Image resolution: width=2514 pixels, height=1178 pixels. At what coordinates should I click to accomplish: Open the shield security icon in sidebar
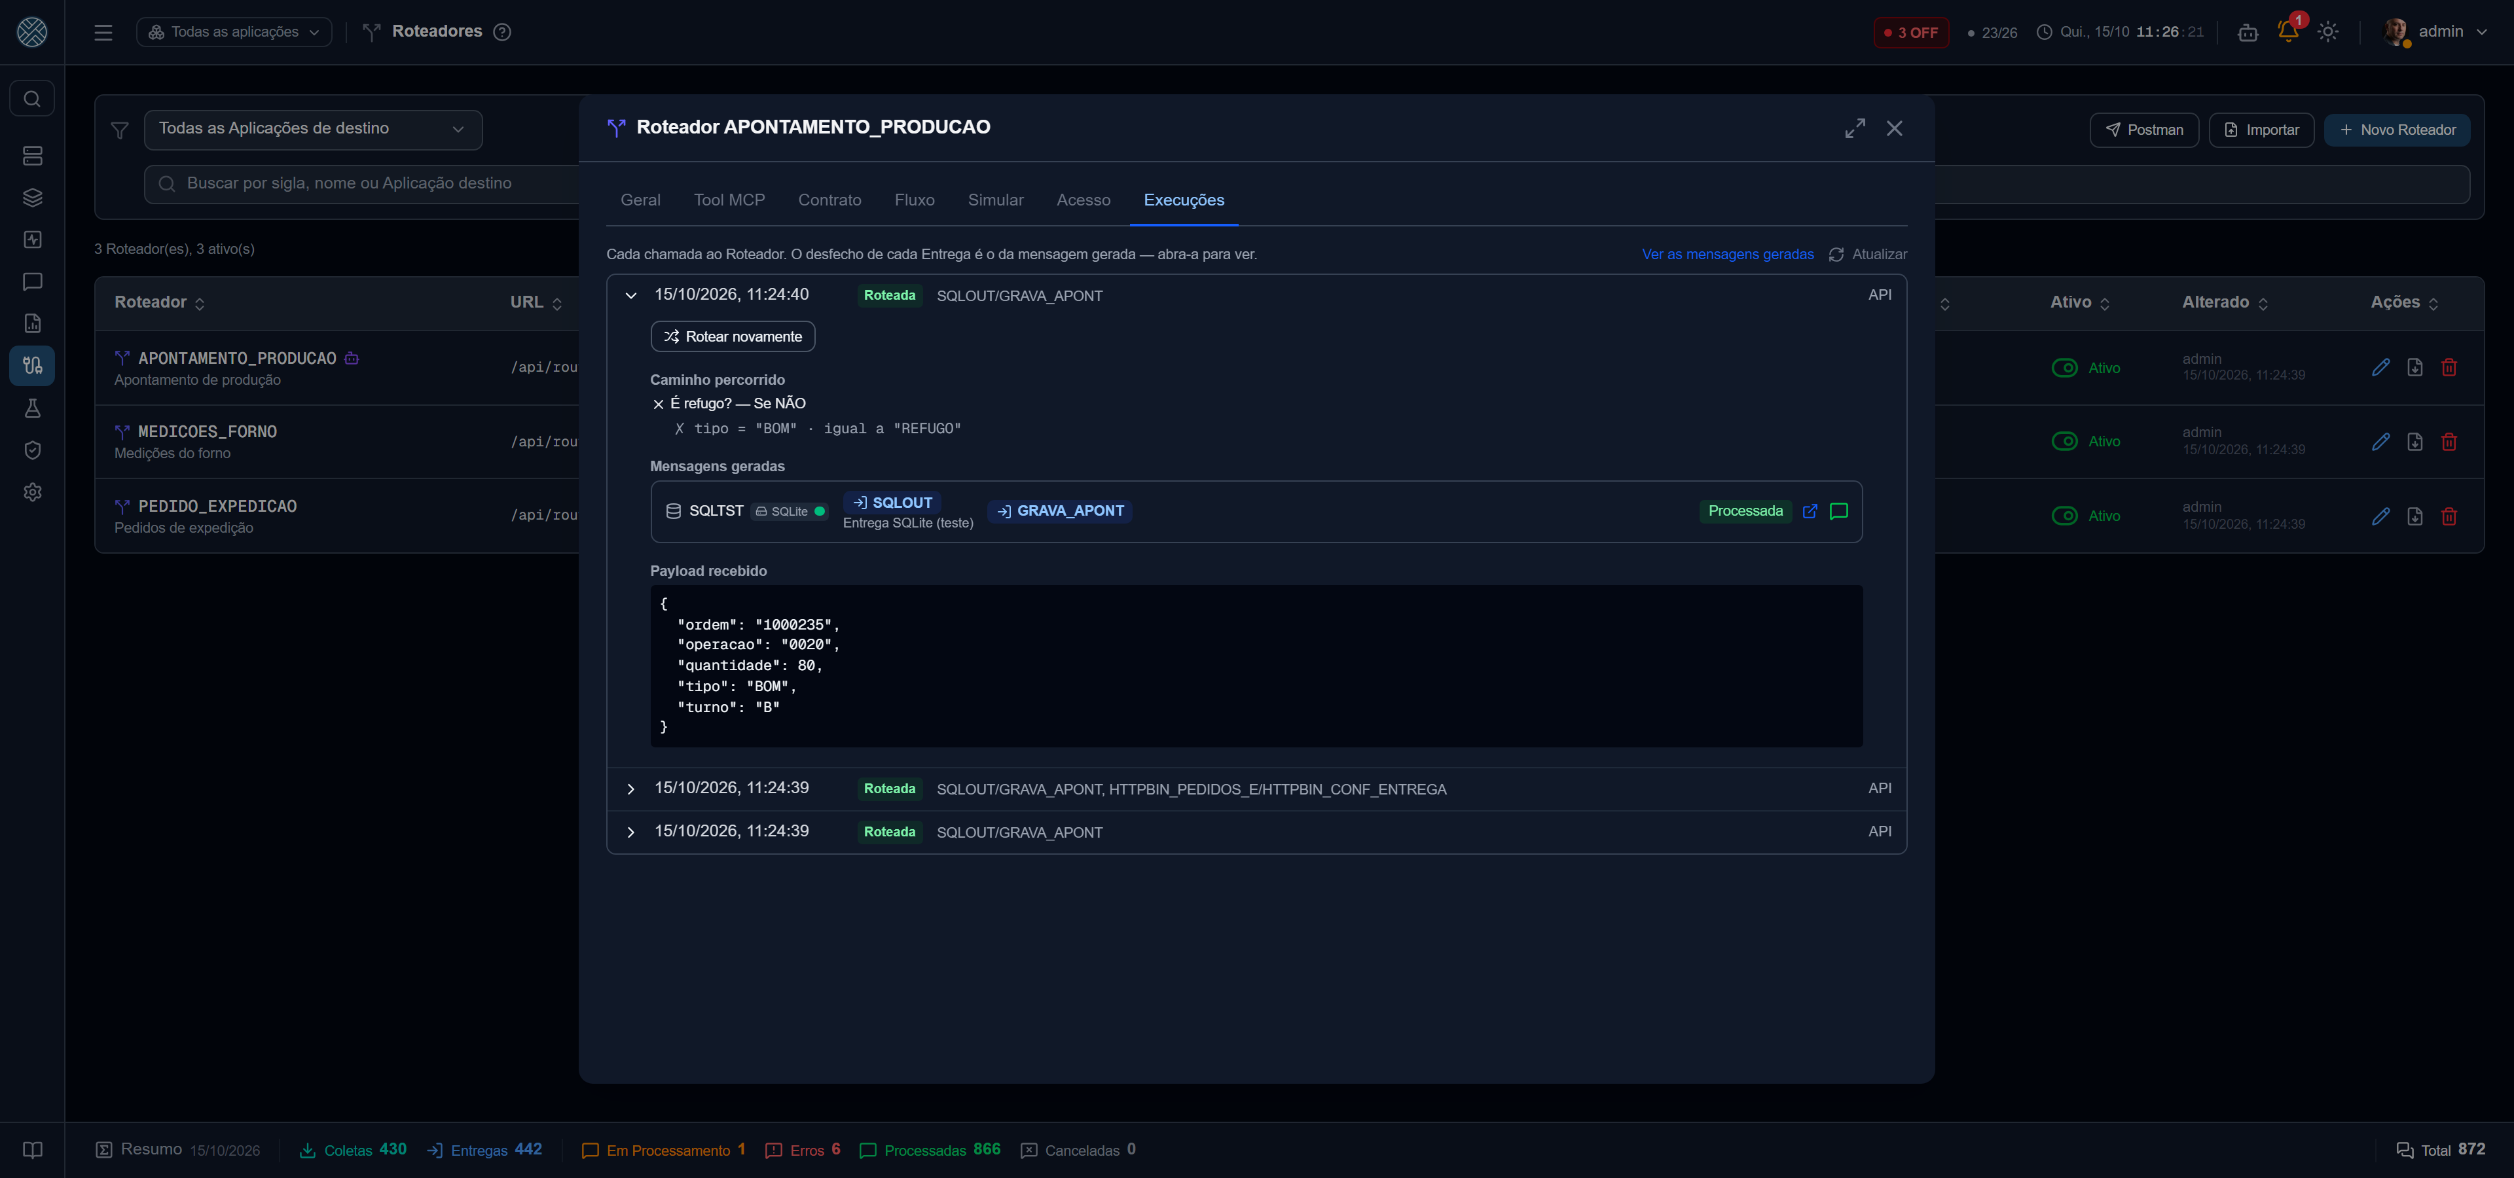coord(32,450)
